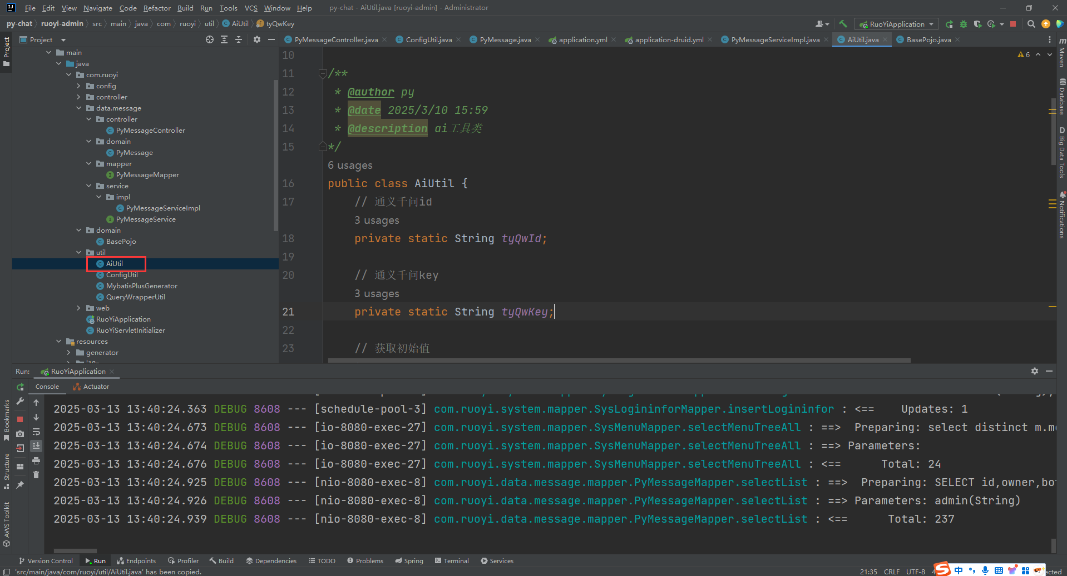Select ConfigUtil in the project tree
The height and width of the screenshot is (576, 1067).
[x=122, y=275]
